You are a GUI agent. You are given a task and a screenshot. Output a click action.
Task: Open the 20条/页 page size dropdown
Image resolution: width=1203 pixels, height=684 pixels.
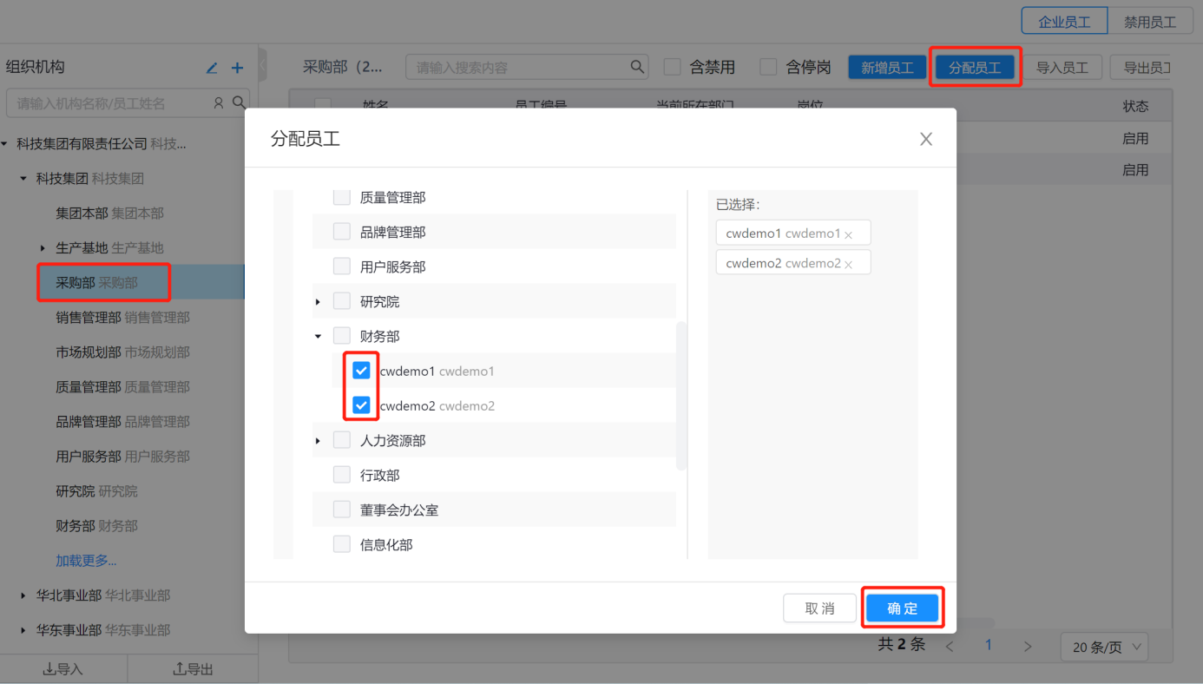point(1104,647)
